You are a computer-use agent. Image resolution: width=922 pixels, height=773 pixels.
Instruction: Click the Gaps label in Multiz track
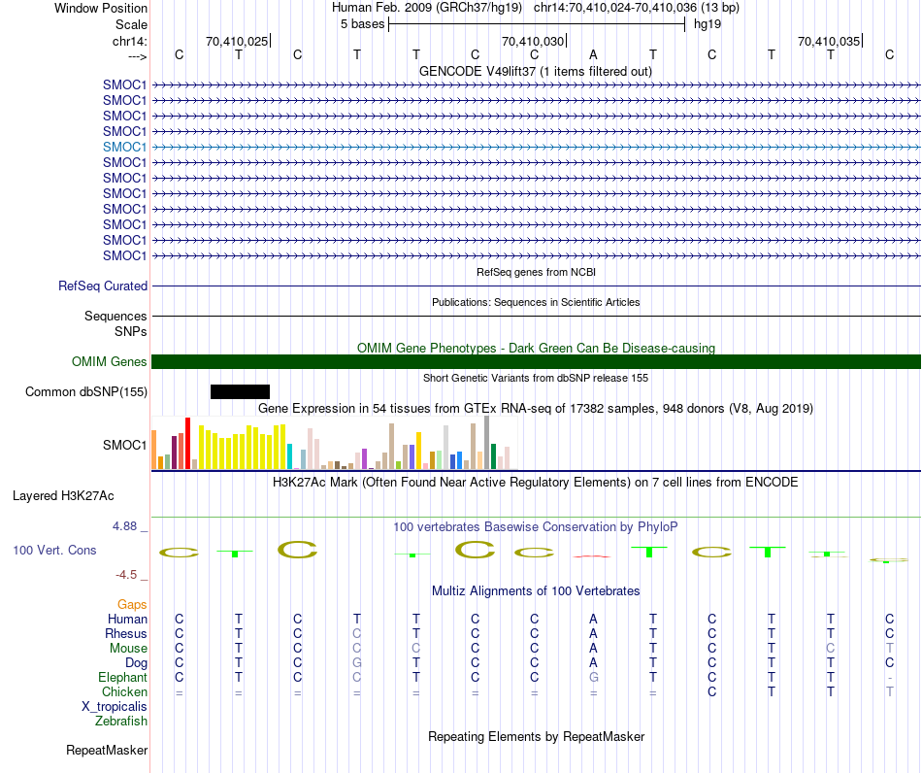click(x=132, y=605)
